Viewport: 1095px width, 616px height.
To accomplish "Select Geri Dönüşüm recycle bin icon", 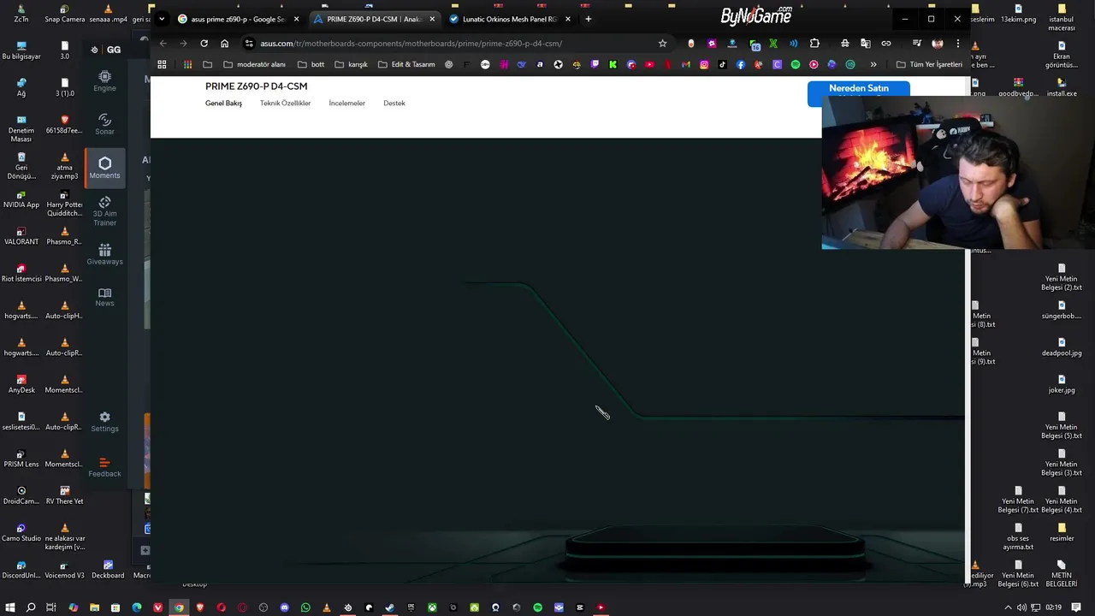I will (x=21, y=166).
